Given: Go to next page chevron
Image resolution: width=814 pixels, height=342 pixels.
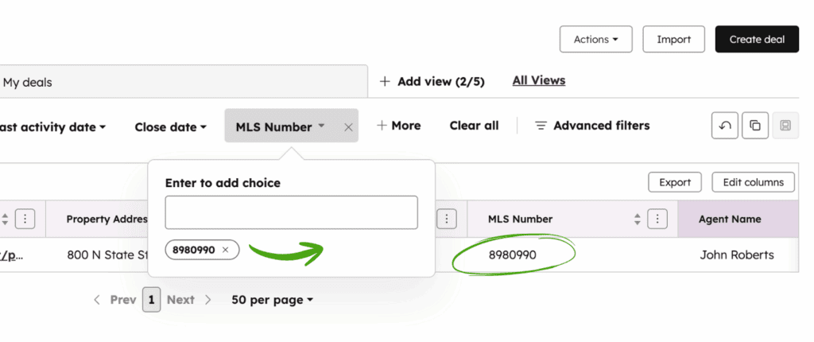Looking at the screenshot, I should [x=208, y=300].
